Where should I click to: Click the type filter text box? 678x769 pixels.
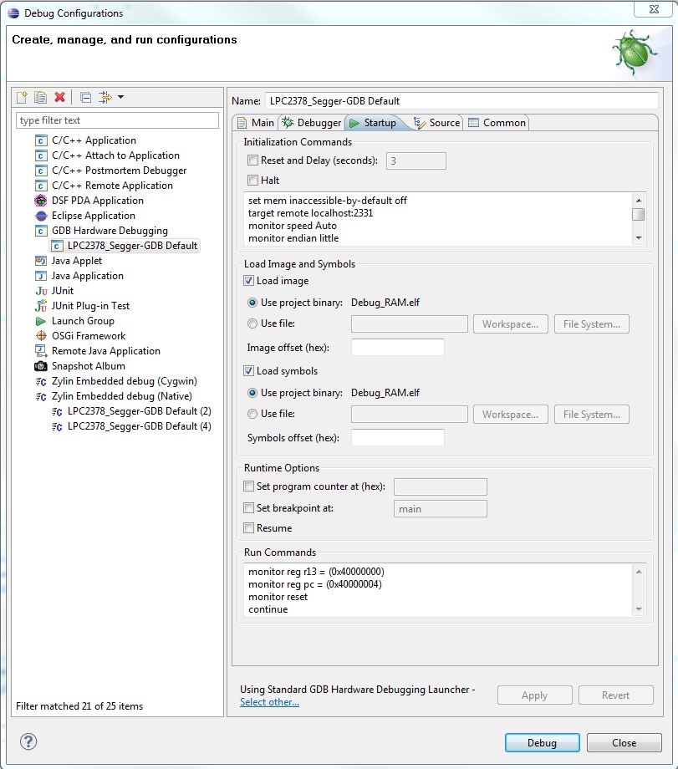[x=118, y=120]
